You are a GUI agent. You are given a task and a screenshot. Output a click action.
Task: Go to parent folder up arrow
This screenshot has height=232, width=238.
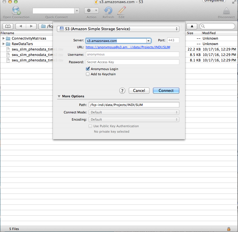click(192, 26)
